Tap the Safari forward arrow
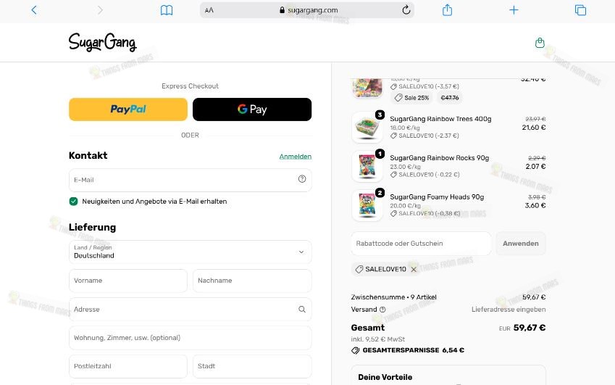 100,10
